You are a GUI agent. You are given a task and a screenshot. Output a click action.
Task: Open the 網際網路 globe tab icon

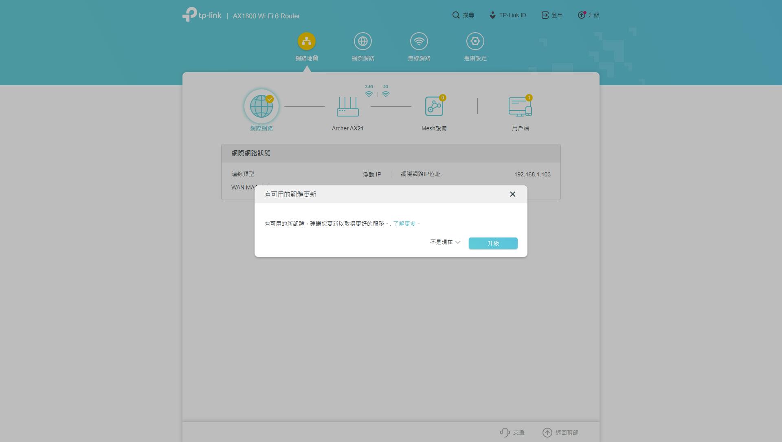click(x=362, y=42)
